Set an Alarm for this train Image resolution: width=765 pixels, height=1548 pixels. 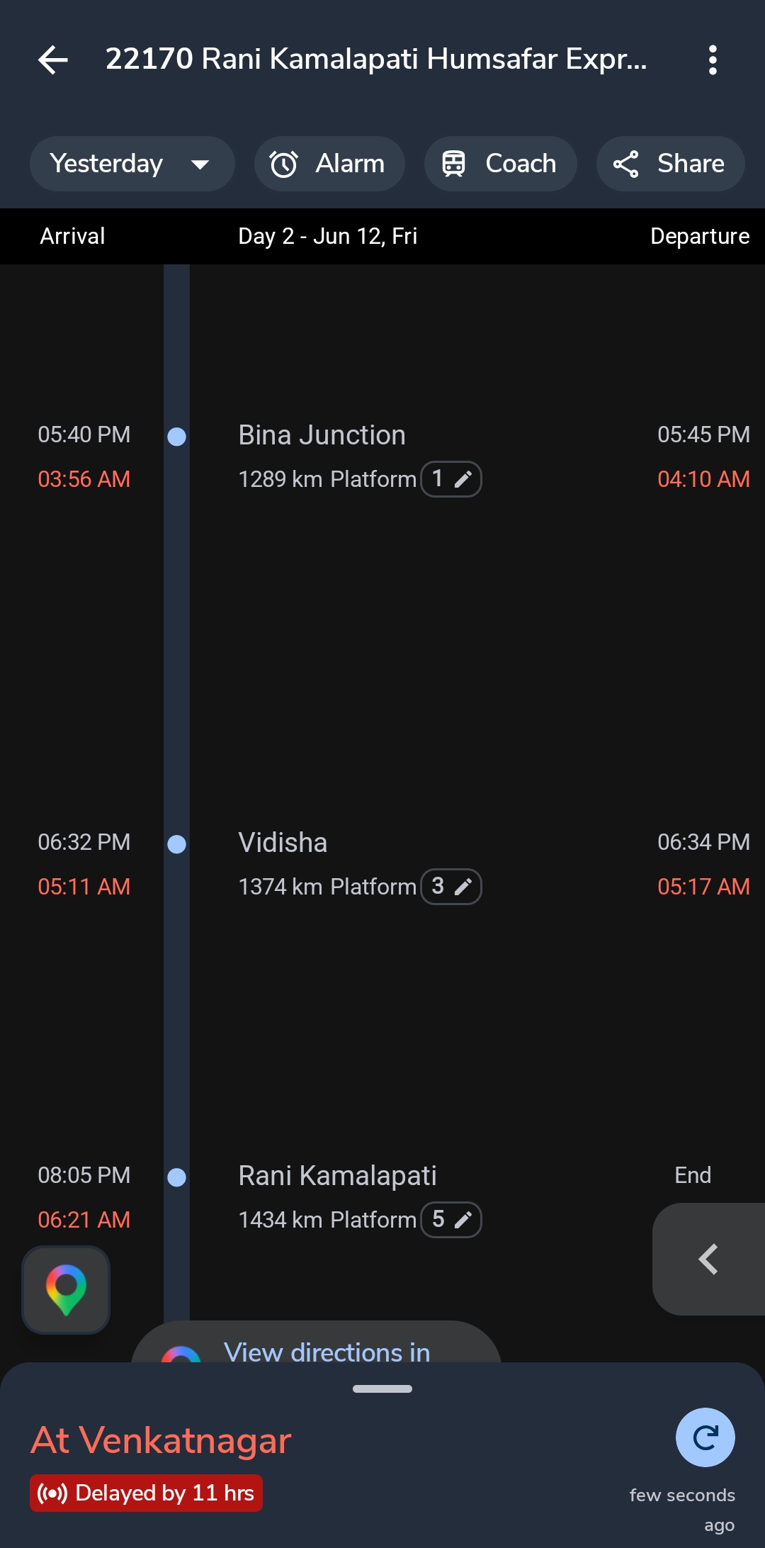329,164
